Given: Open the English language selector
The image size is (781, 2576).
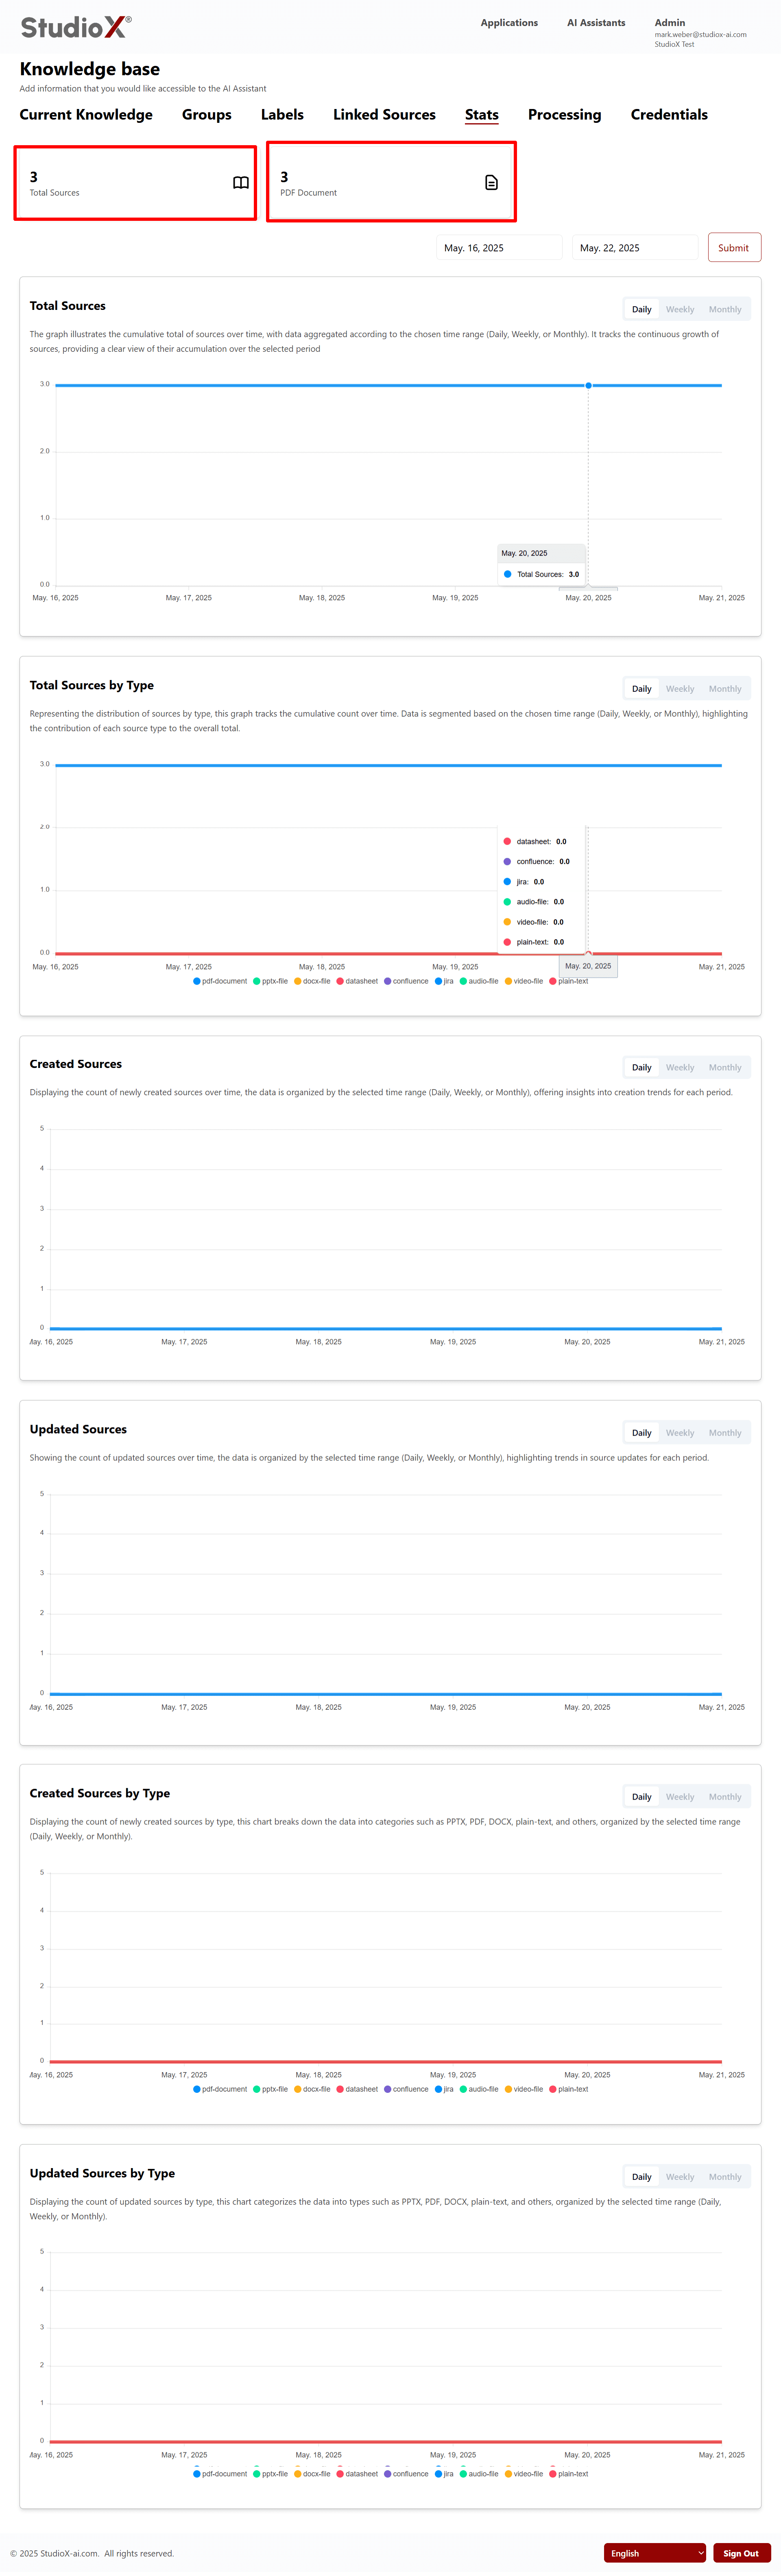Looking at the screenshot, I should tap(655, 2553).
